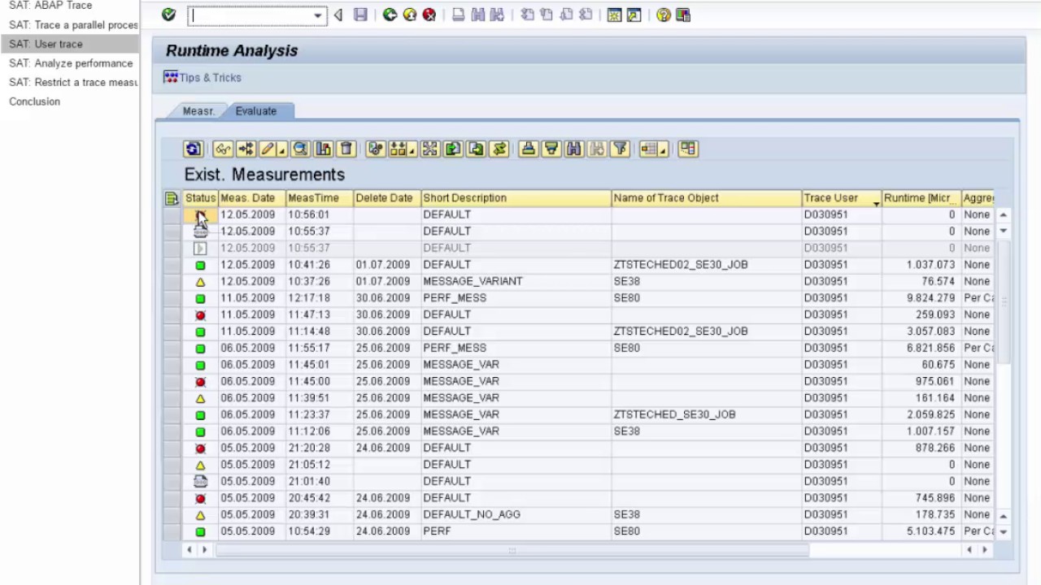This screenshot has height=585, width=1041.
Task: Click the Customize Local Layout icon
Action: pos(683,15)
